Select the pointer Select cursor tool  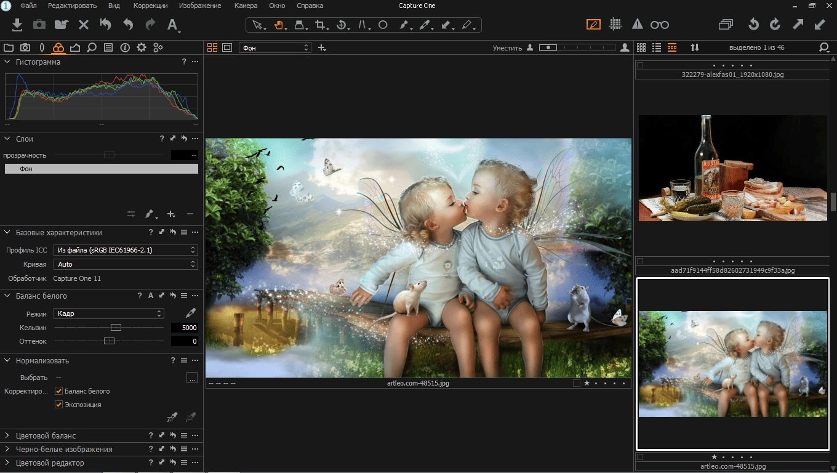point(257,25)
